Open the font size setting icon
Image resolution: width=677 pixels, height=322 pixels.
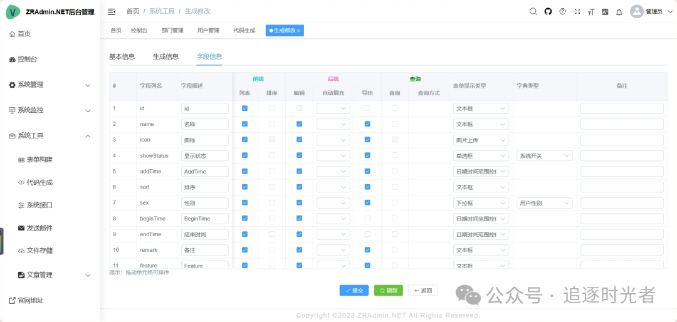tap(591, 11)
